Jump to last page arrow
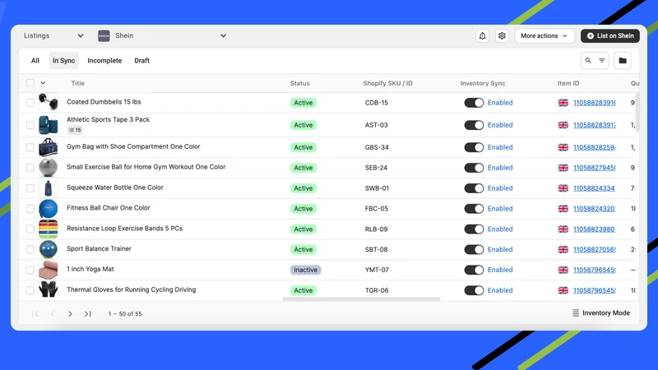Screen dimensions: 658x370 point(87,314)
